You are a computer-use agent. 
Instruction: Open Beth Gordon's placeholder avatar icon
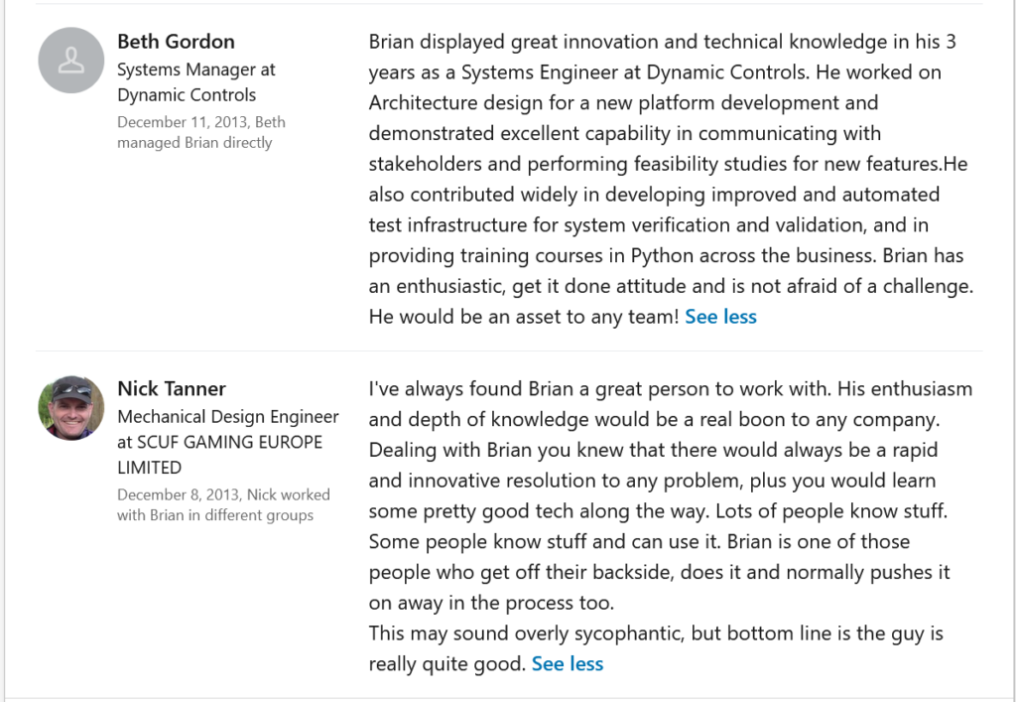coord(71,61)
